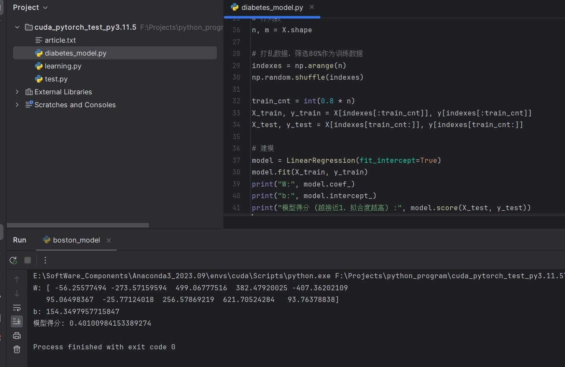565x367 pixels.
Task: Click the Python icon beside test.py
Action: coord(39,79)
